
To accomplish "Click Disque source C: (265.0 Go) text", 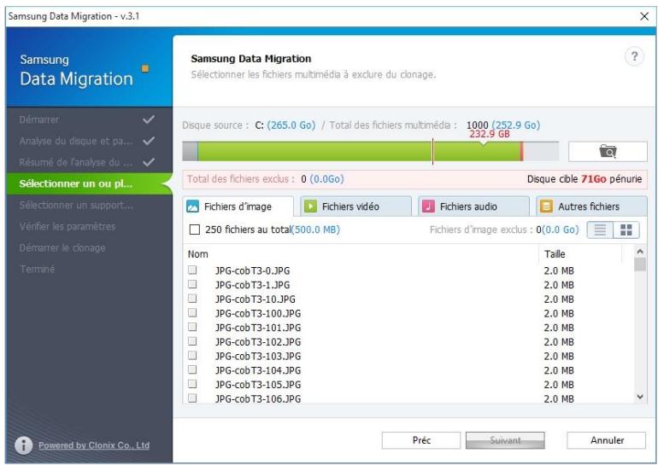I will tap(249, 125).
